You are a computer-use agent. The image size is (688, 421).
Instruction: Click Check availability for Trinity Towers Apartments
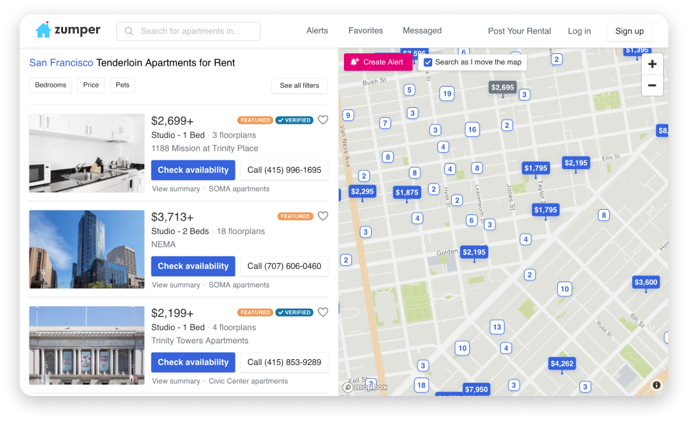pyautogui.click(x=193, y=362)
